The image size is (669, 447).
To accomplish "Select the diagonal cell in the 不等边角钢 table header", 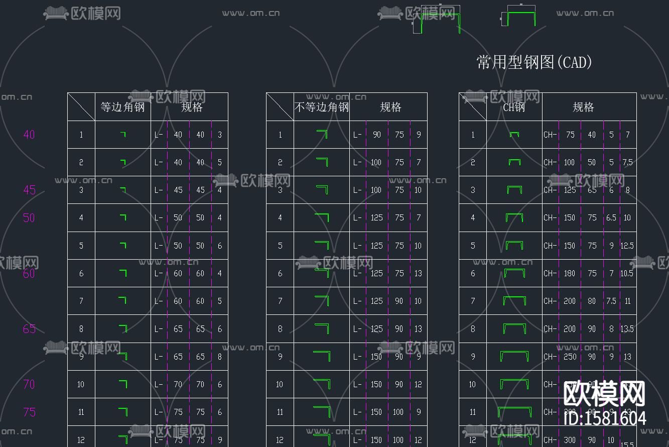I will click(x=280, y=106).
